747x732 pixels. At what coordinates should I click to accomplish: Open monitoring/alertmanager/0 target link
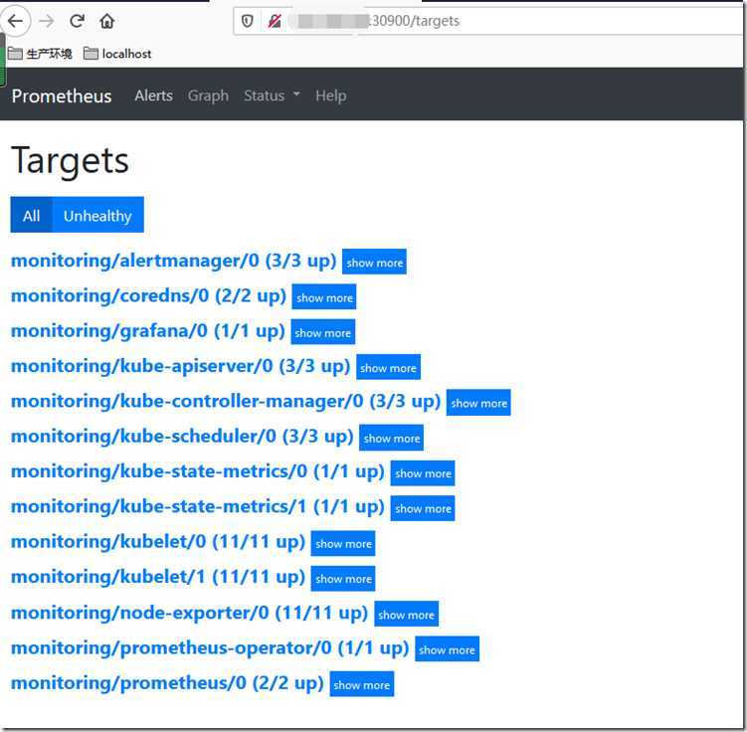click(173, 261)
